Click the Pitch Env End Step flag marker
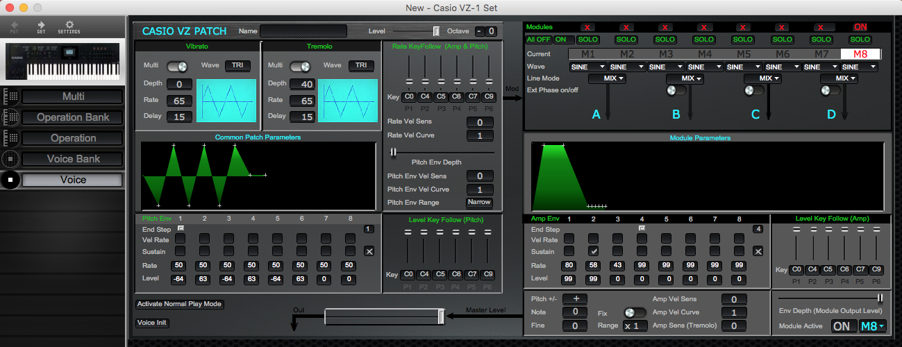Image resolution: width=902 pixels, height=347 pixels. [181, 228]
